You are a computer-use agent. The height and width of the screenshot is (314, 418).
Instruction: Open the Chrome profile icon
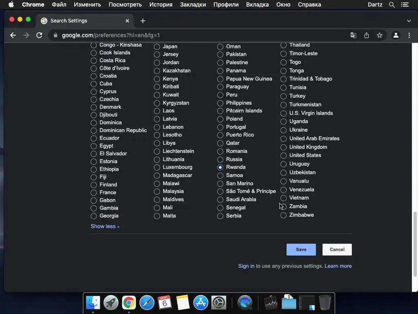396,35
